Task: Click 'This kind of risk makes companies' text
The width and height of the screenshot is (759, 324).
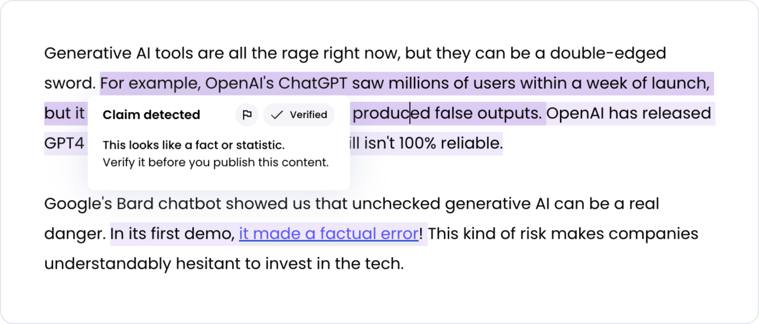Action: (x=563, y=234)
